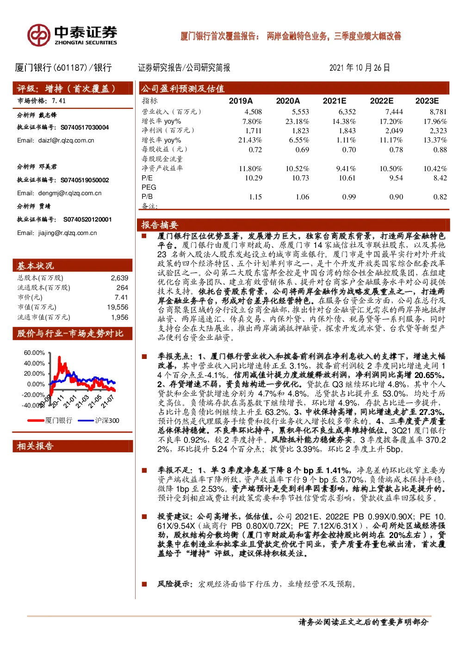Click floating market cap value 1,956
The width and height of the screenshot is (459, 649).
tap(119, 317)
